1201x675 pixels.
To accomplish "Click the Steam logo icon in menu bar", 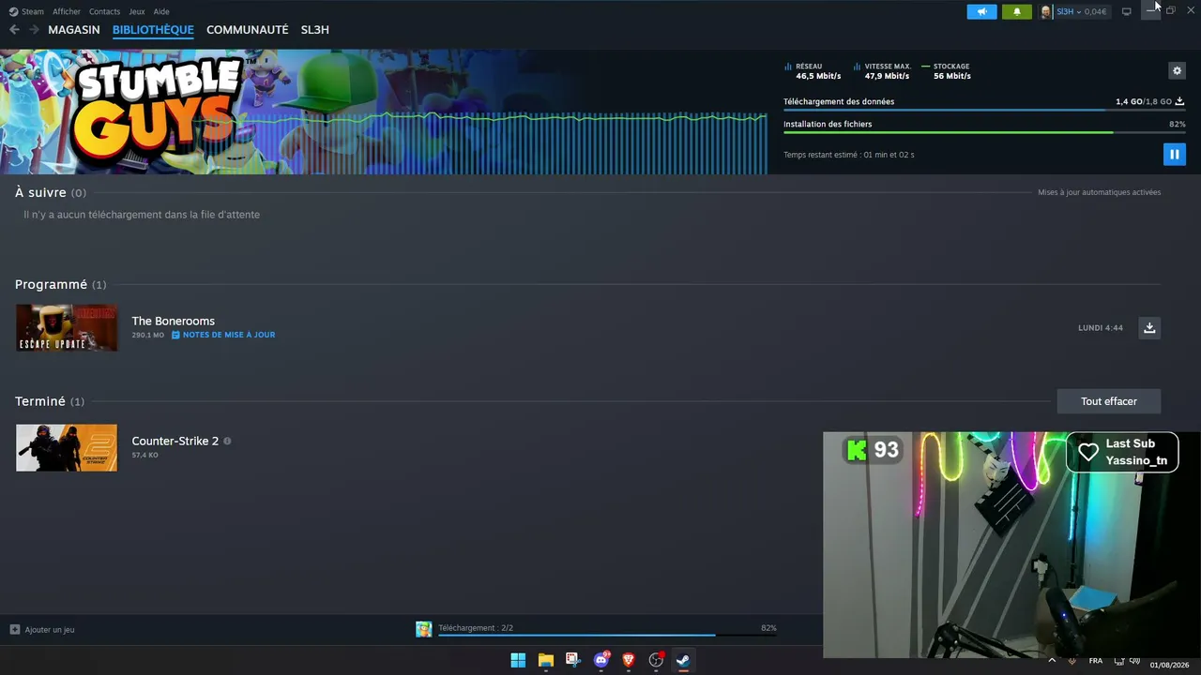I will (14, 11).
